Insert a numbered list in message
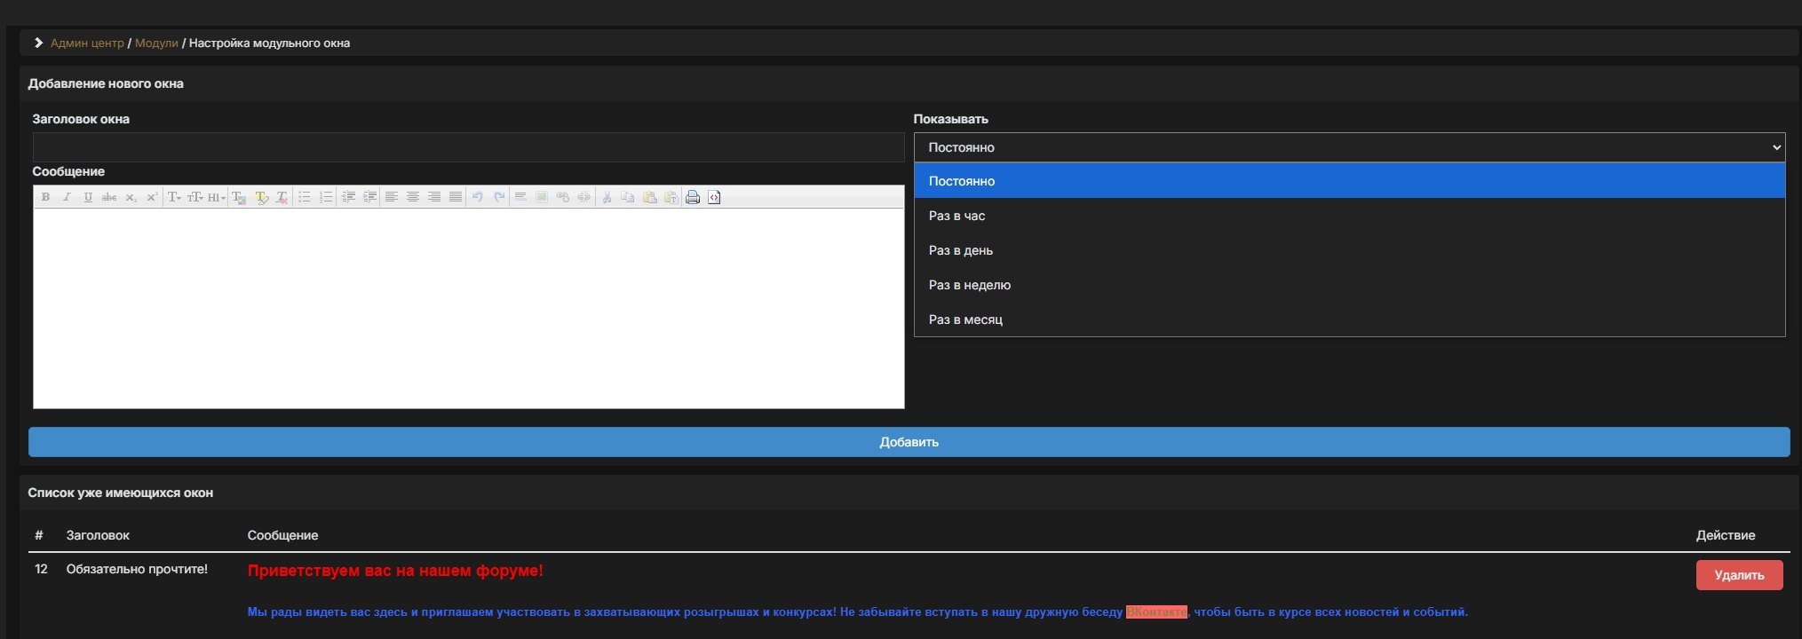The height and width of the screenshot is (639, 1802). tap(326, 197)
